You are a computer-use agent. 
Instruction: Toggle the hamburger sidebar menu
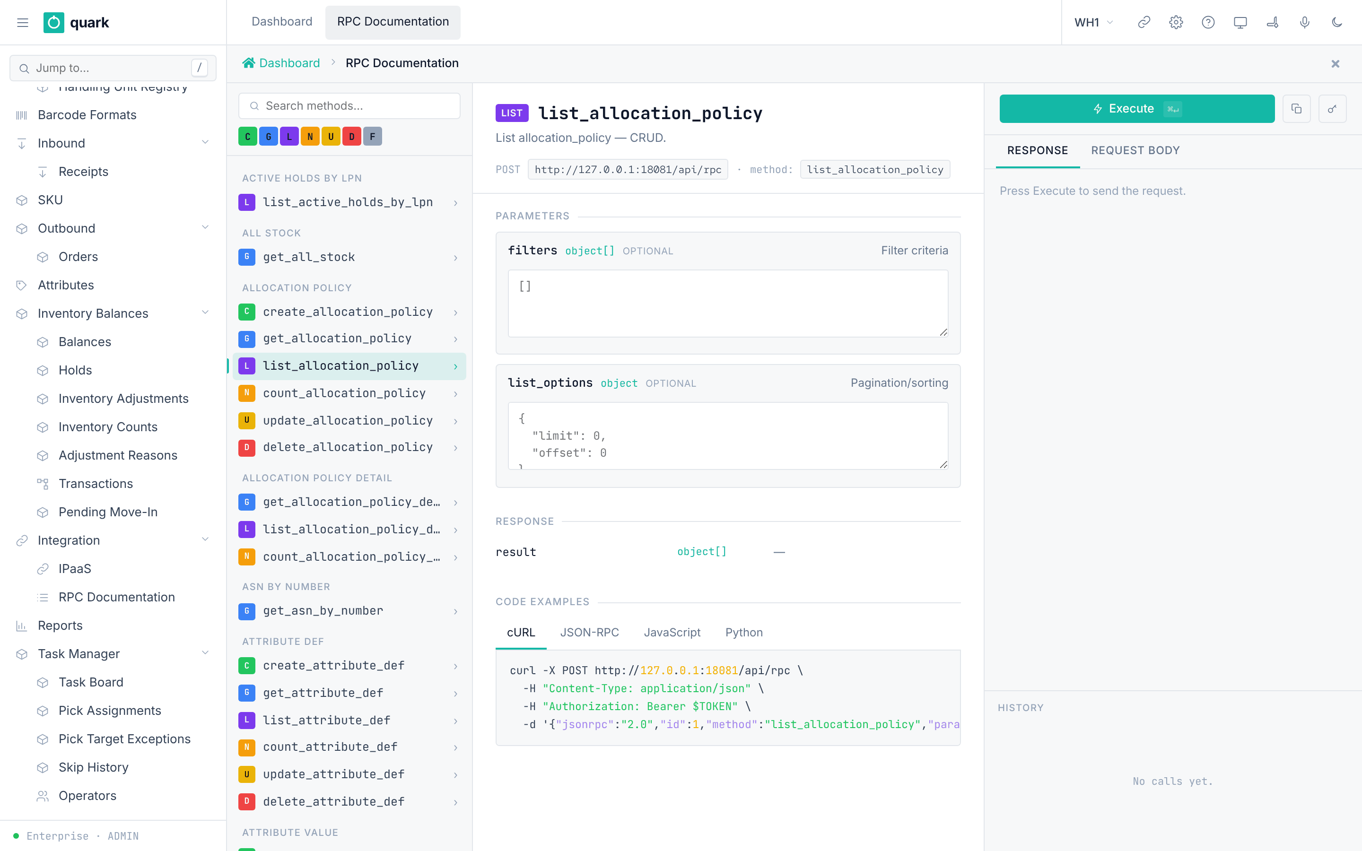(x=23, y=23)
